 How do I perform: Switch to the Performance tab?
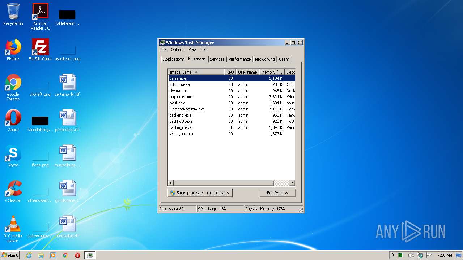coord(239,59)
